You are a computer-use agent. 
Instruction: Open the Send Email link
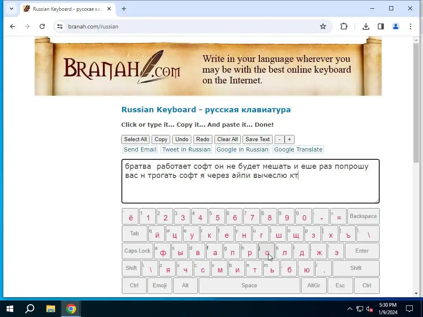point(140,149)
